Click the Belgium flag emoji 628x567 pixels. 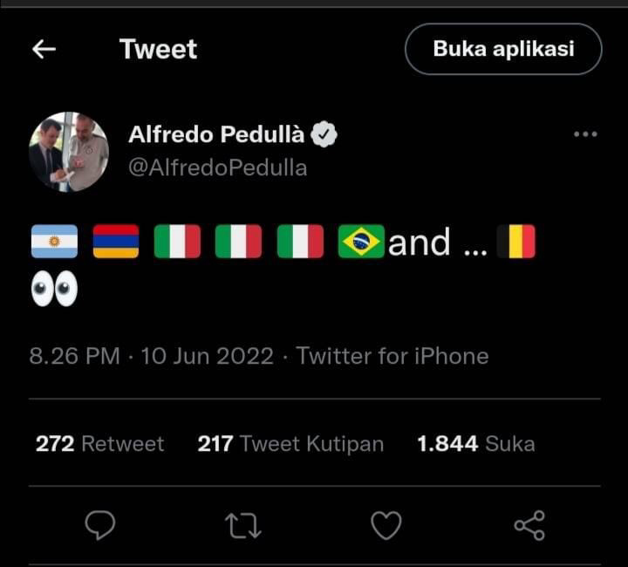515,242
